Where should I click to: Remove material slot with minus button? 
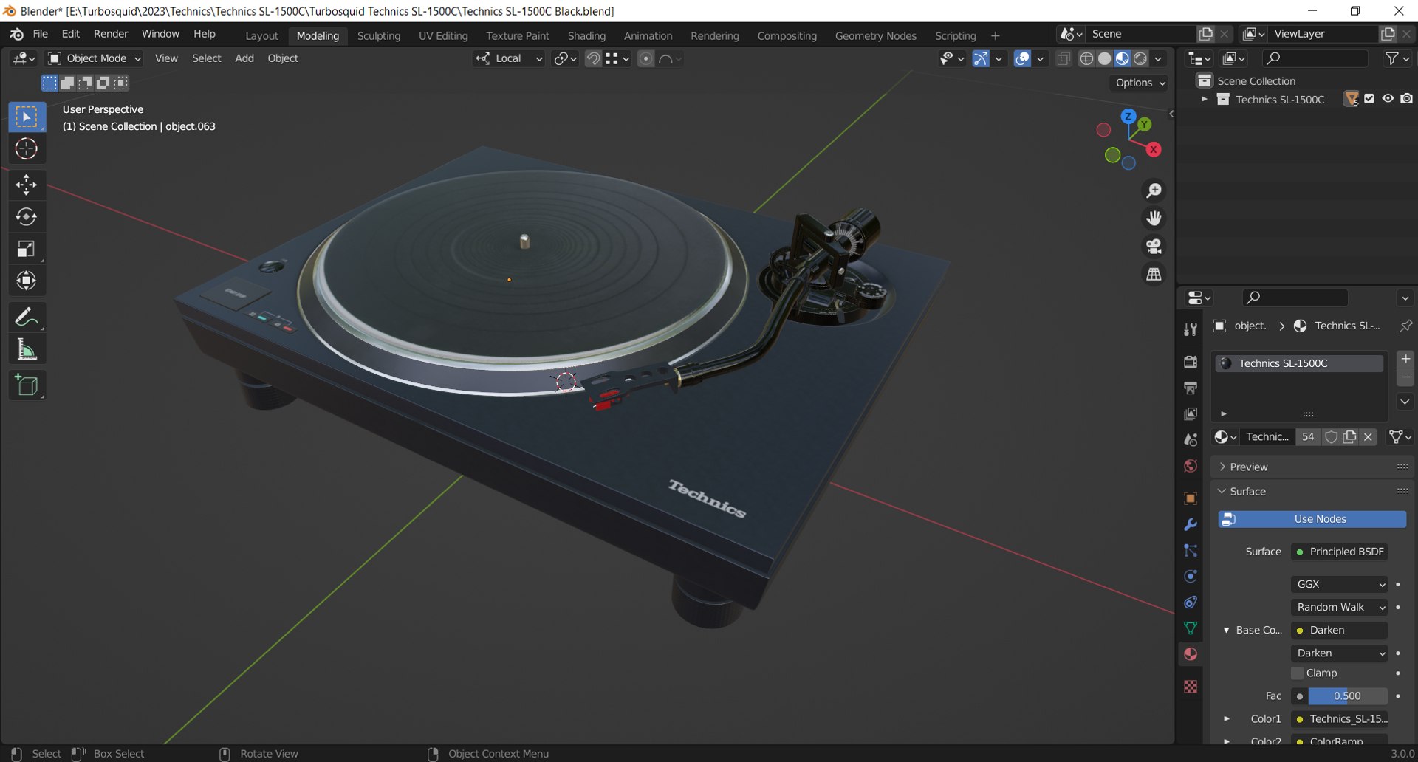click(x=1405, y=377)
